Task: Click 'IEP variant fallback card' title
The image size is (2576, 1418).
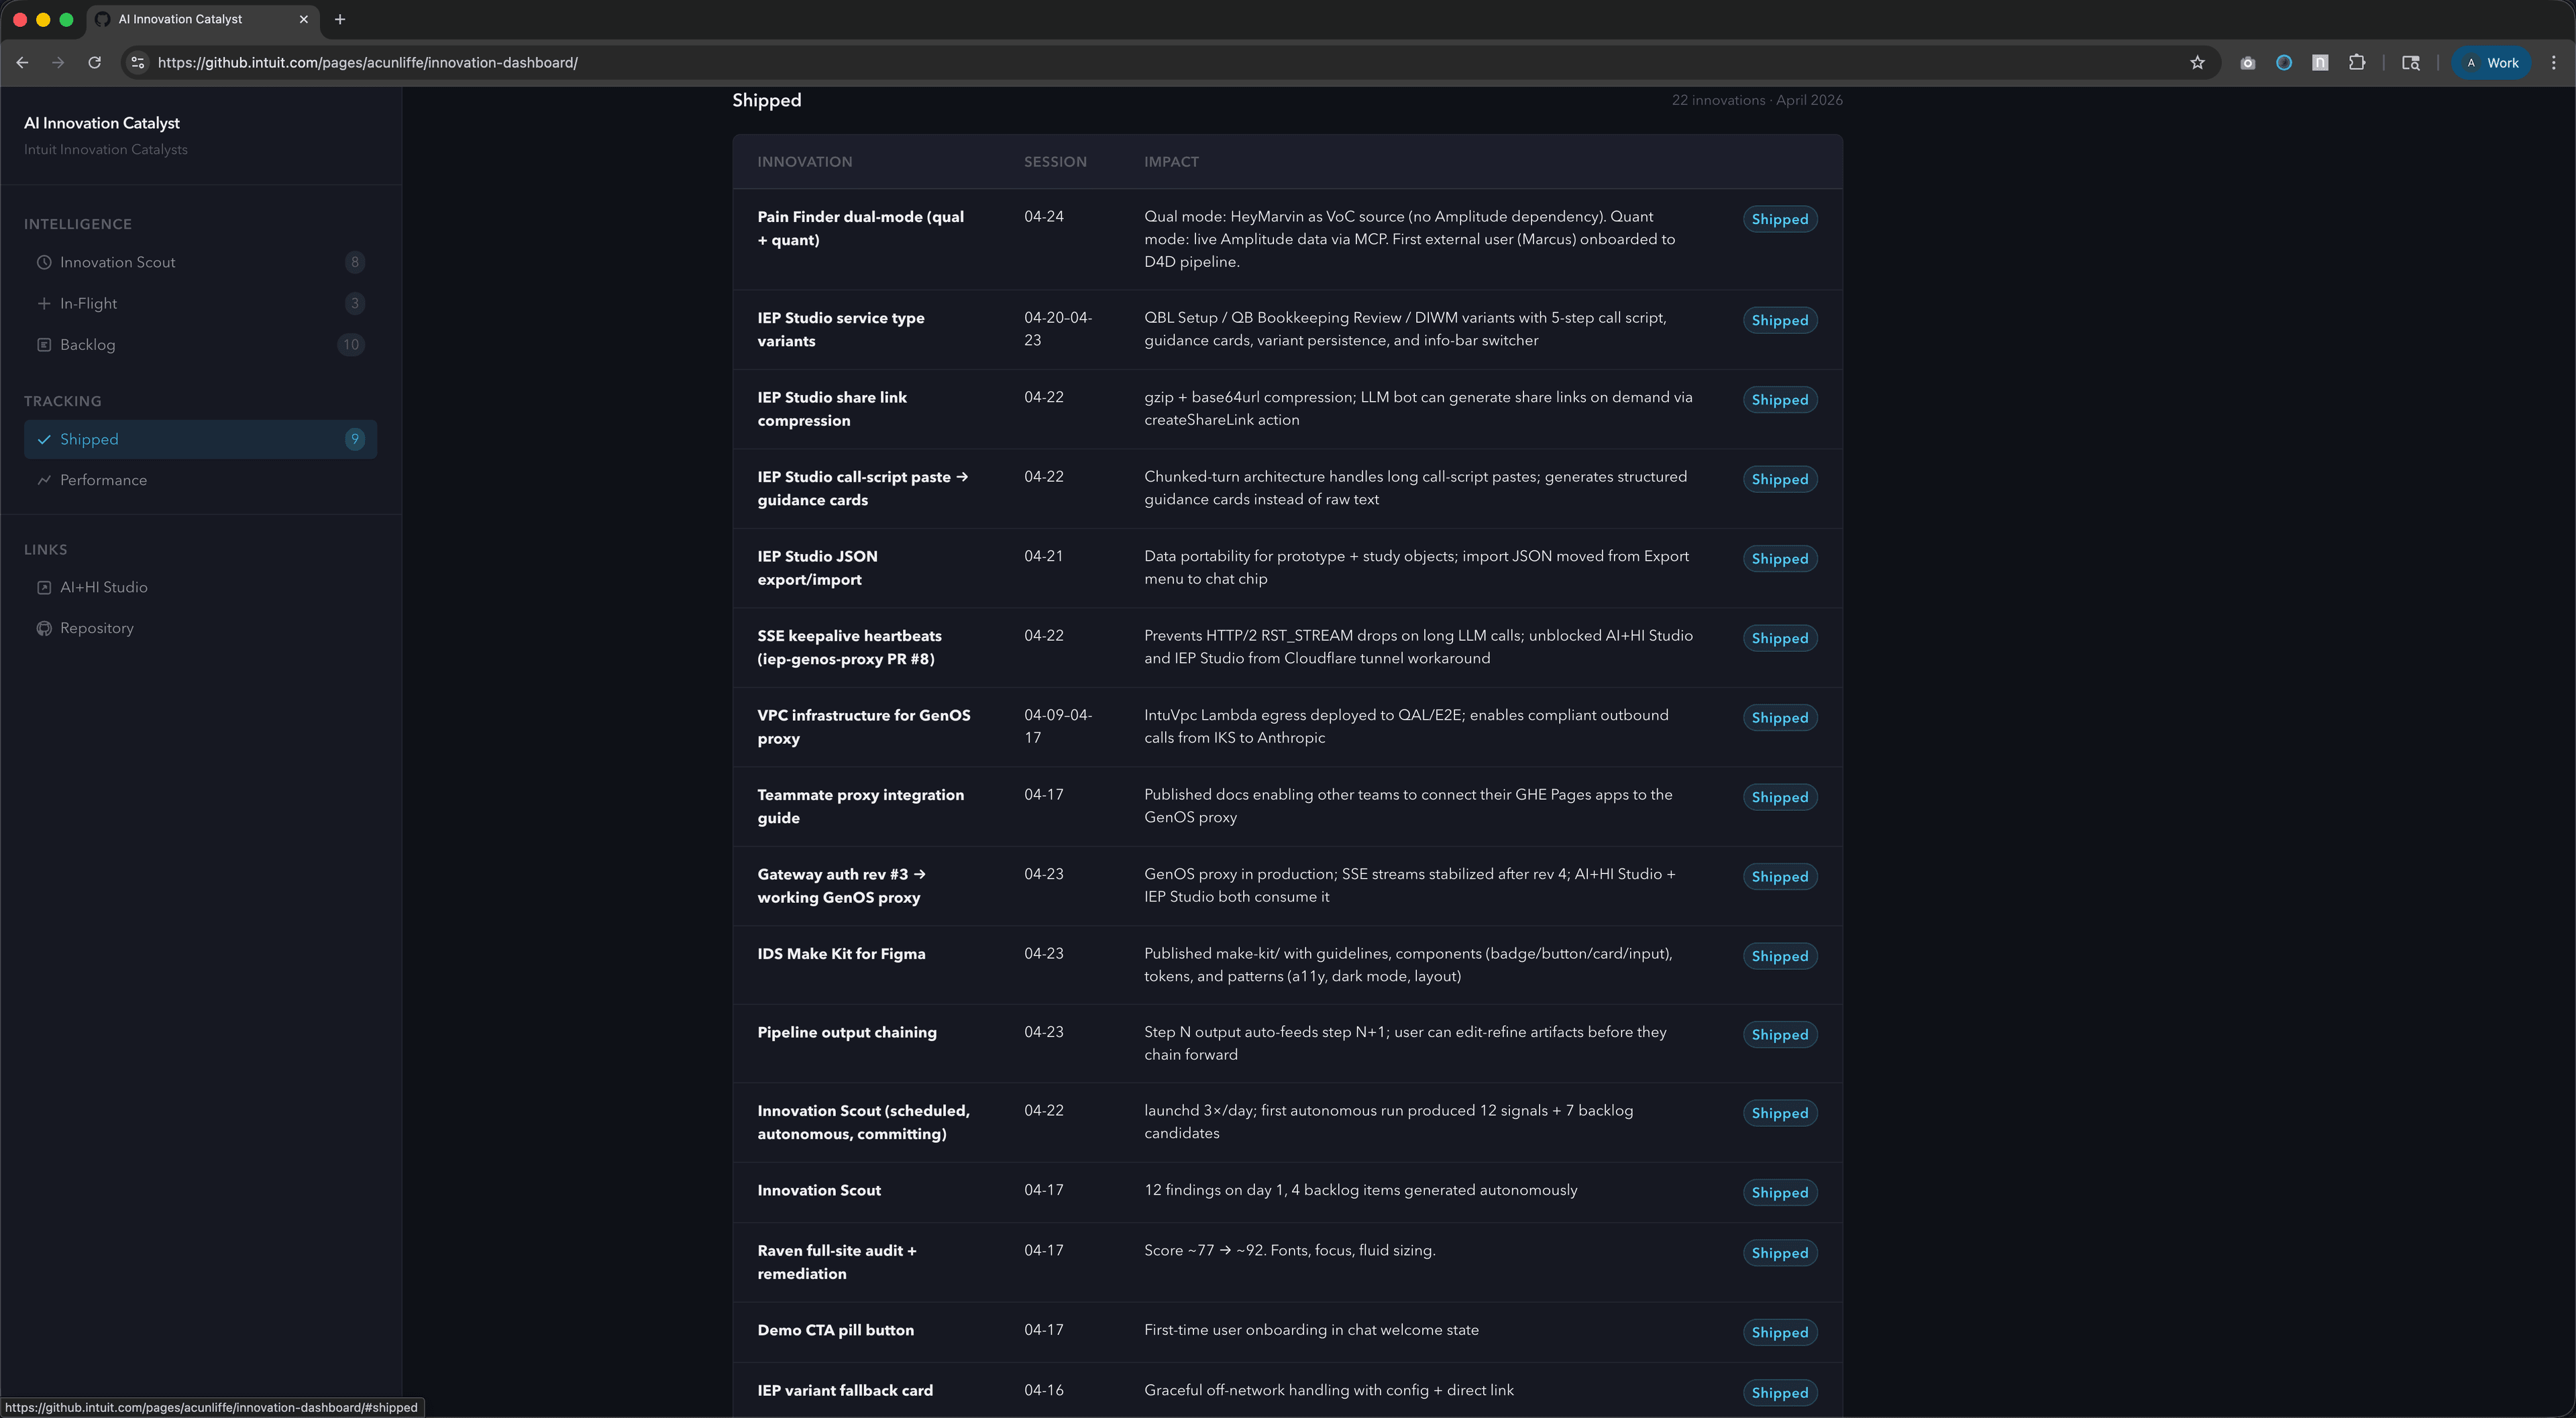Action: pyautogui.click(x=845, y=1390)
